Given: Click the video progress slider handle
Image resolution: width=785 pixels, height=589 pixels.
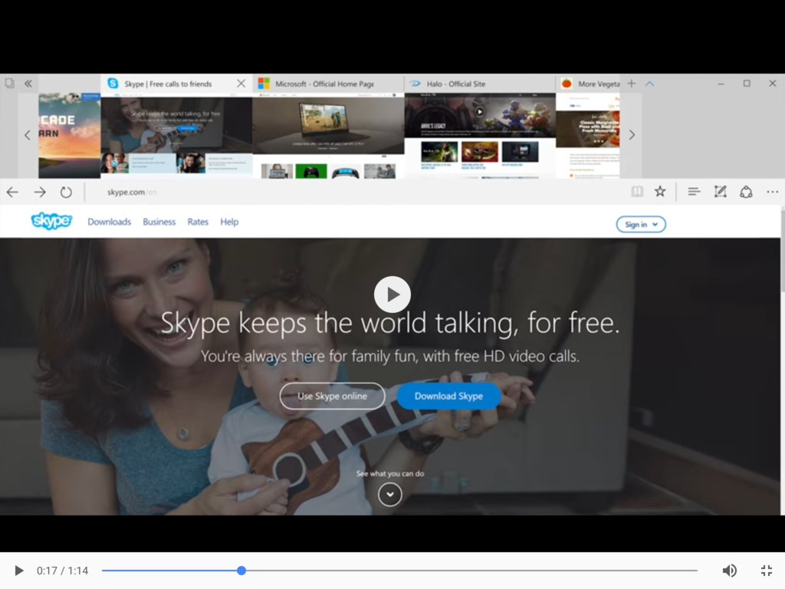Looking at the screenshot, I should (241, 571).
